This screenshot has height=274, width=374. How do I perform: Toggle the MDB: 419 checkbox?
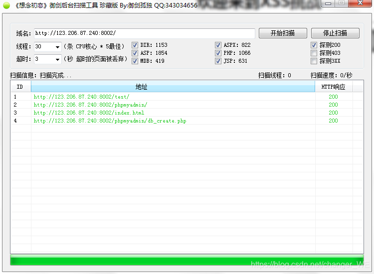(135, 61)
